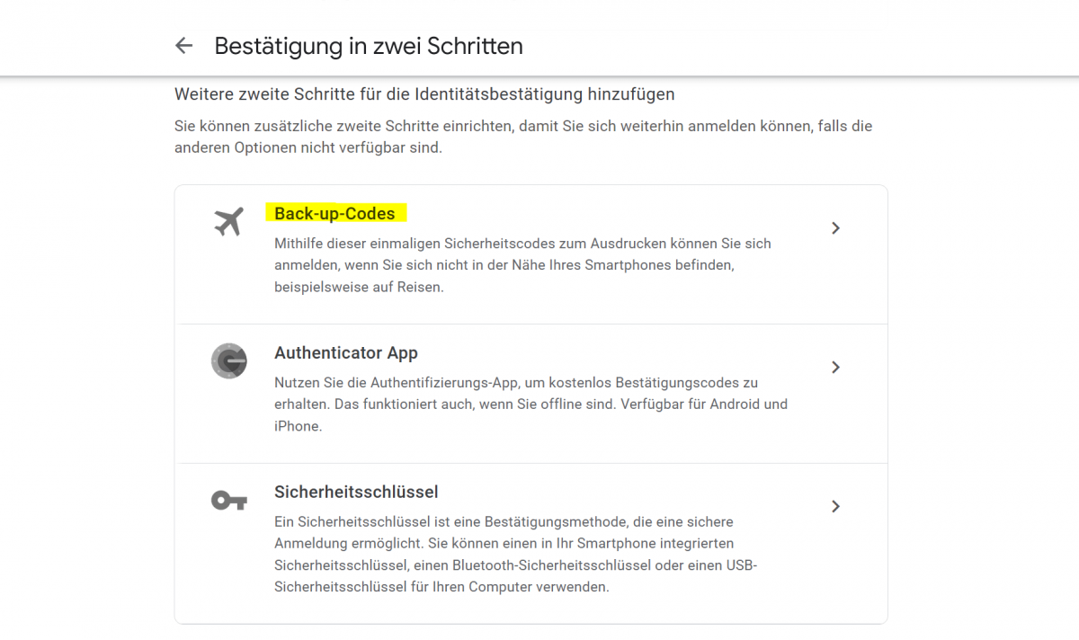Select the Authenticator App option
This screenshot has height=640, width=1079.
[x=345, y=352]
